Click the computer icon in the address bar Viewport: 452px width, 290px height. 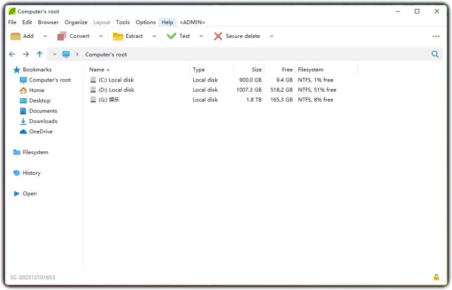coord(66,54)
